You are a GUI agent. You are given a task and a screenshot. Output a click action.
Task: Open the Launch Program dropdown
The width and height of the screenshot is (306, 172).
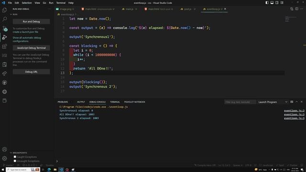click(273, 102)
